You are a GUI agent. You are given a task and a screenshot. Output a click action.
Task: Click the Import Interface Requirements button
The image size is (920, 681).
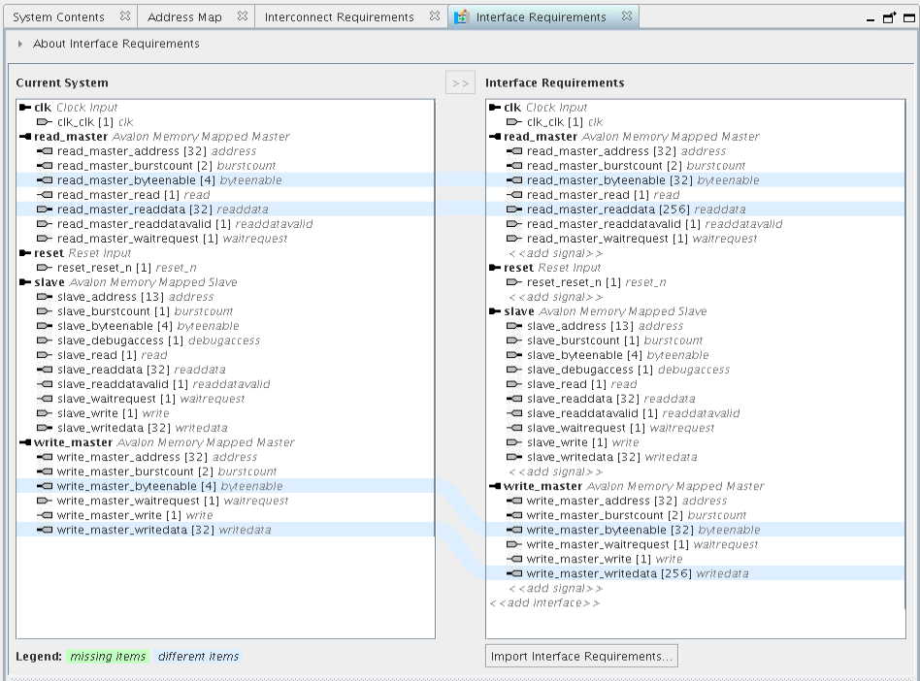coord(581,657)
